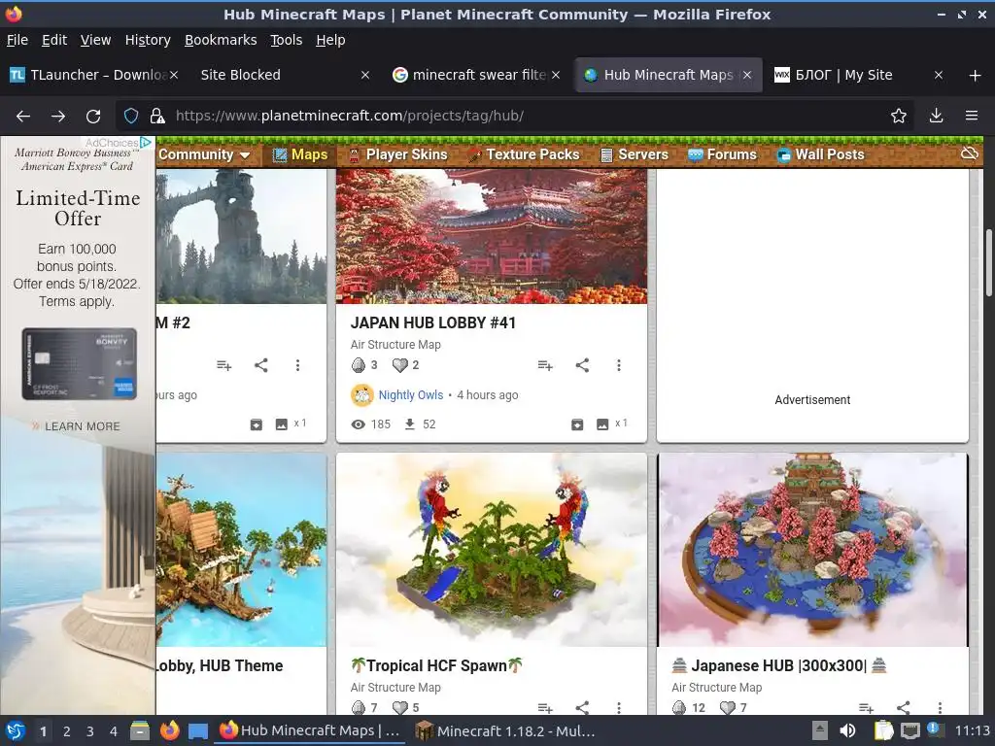Open the Firefox Bookmarks menu

point(221,40)
